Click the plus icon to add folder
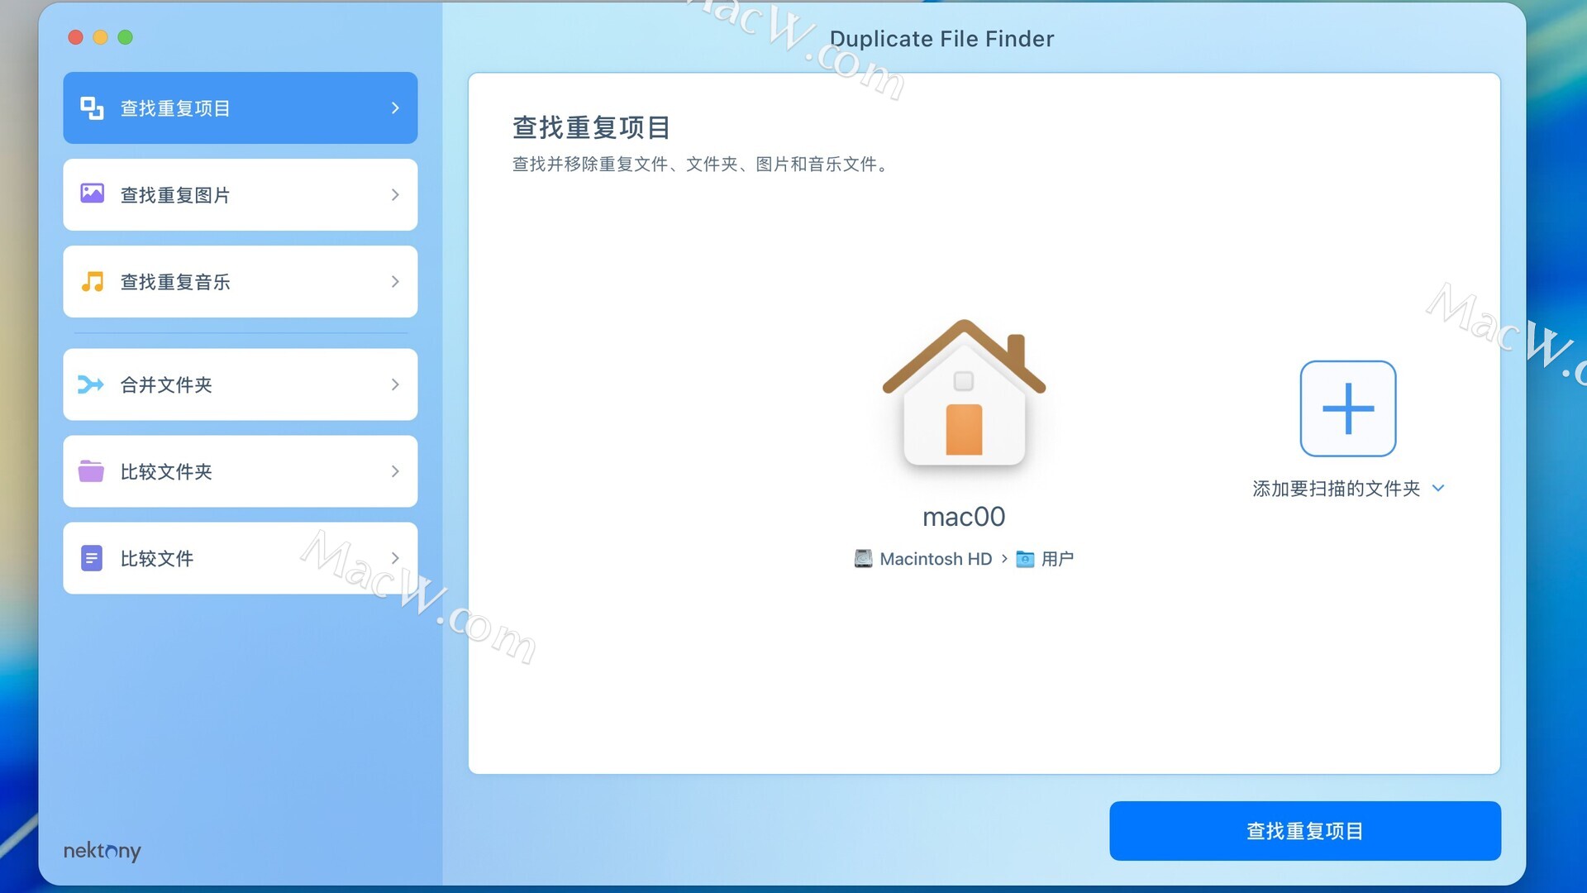 pyautogui.click(x=1347, y=408)
